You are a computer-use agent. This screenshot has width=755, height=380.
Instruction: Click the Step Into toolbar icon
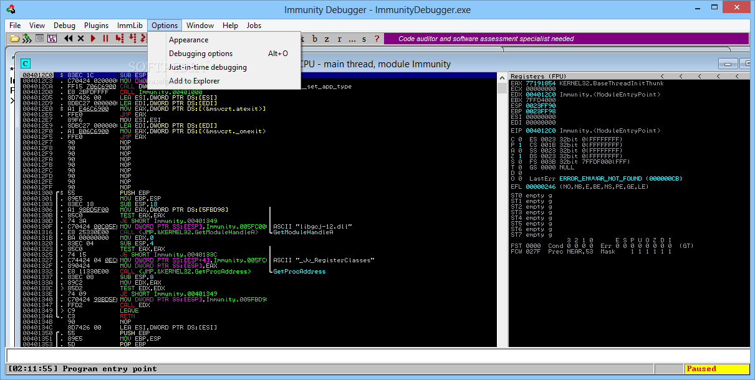120,39
